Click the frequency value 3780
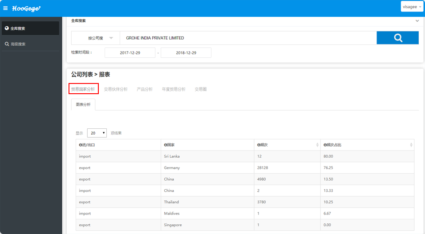This screenshot has width=425, height=234. (262, 202)
